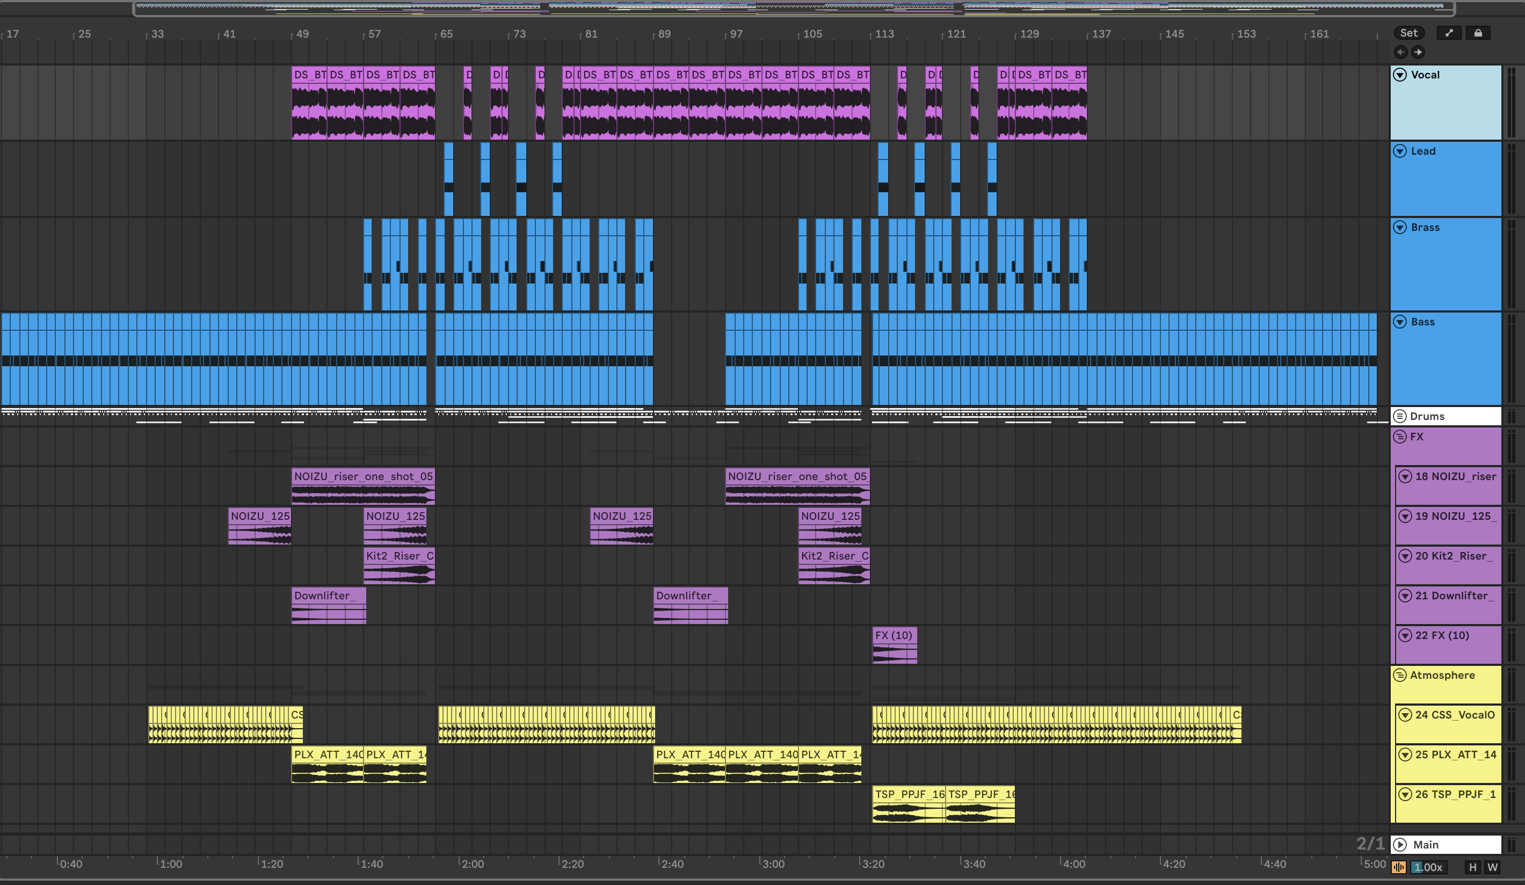Toggle automation mode icon
Screen dimensions: 1525x885
[1449, 33]
